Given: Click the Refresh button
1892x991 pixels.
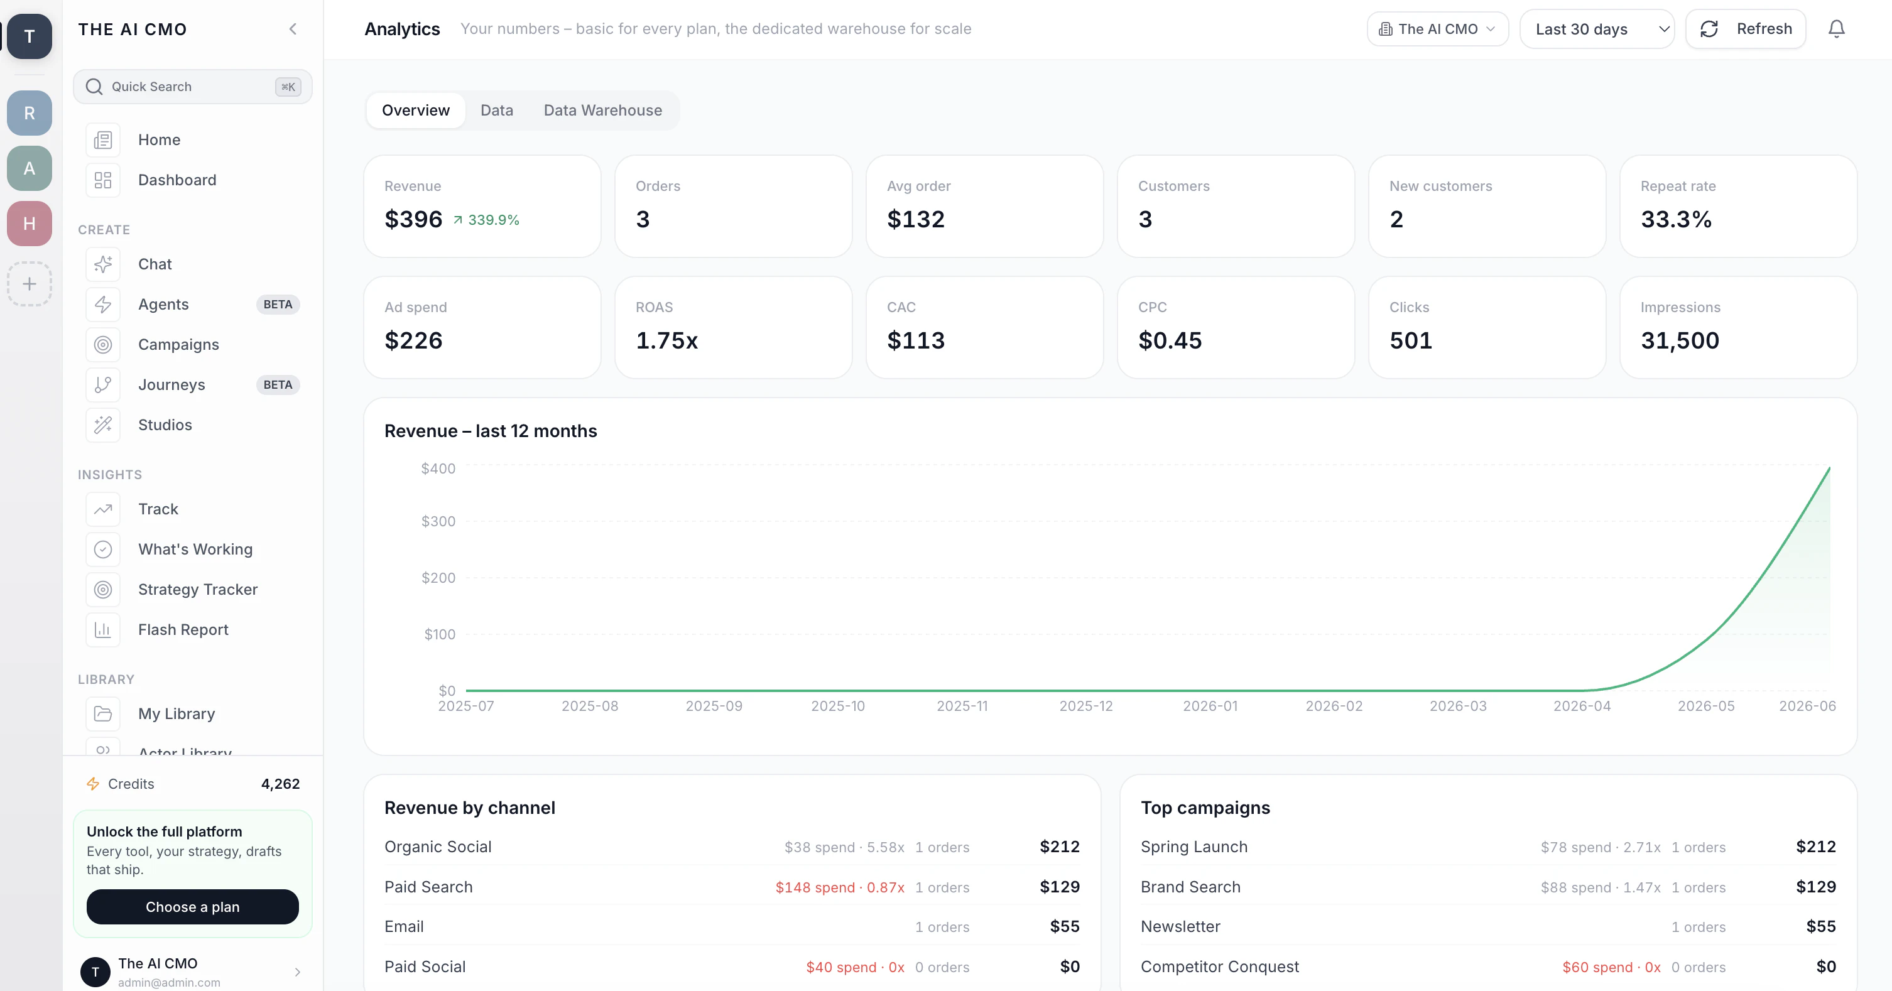Looking at the screenshot, I should [x=1746, y=29].
